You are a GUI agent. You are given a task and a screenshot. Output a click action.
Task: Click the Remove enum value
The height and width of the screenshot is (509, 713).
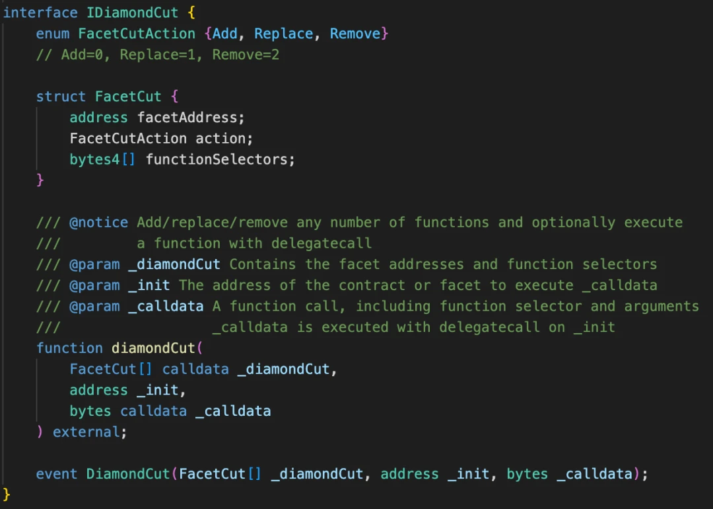pos(355,34)
